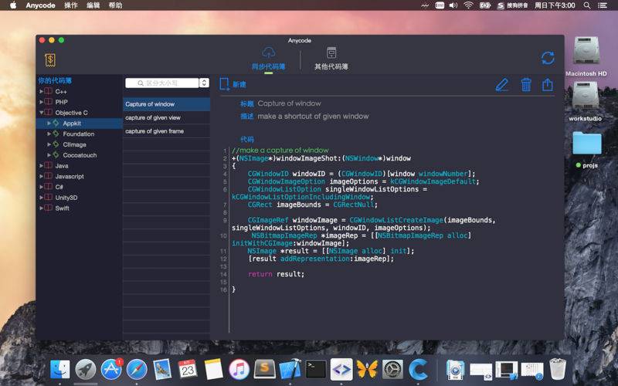
Task: Open the Apple menu
Action: point(13,5)
